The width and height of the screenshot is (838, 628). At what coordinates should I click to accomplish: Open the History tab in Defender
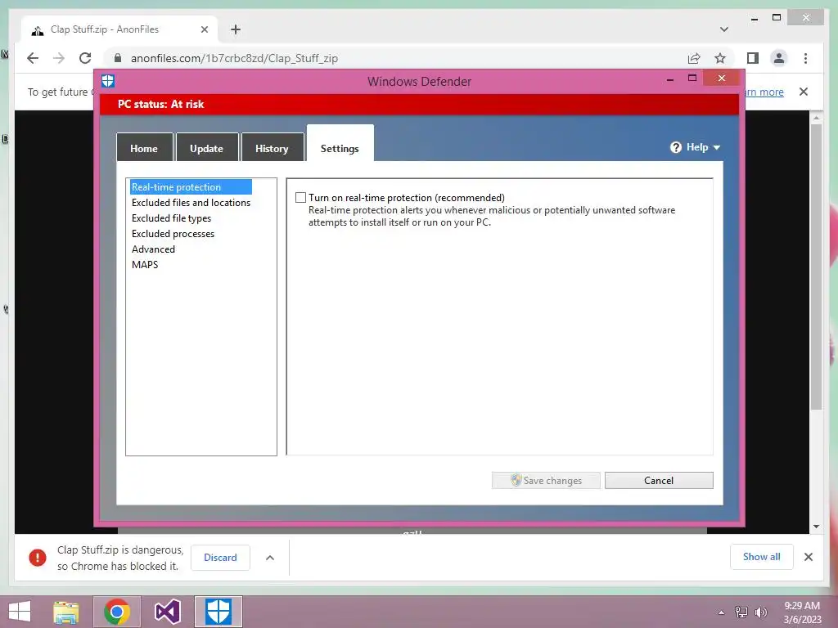[272, 149]
